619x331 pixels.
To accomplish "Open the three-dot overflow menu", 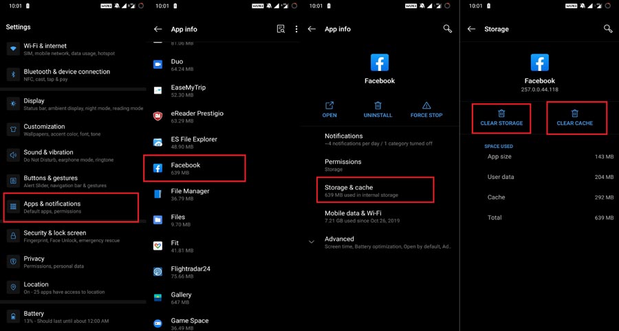I will tap(296, 29).
